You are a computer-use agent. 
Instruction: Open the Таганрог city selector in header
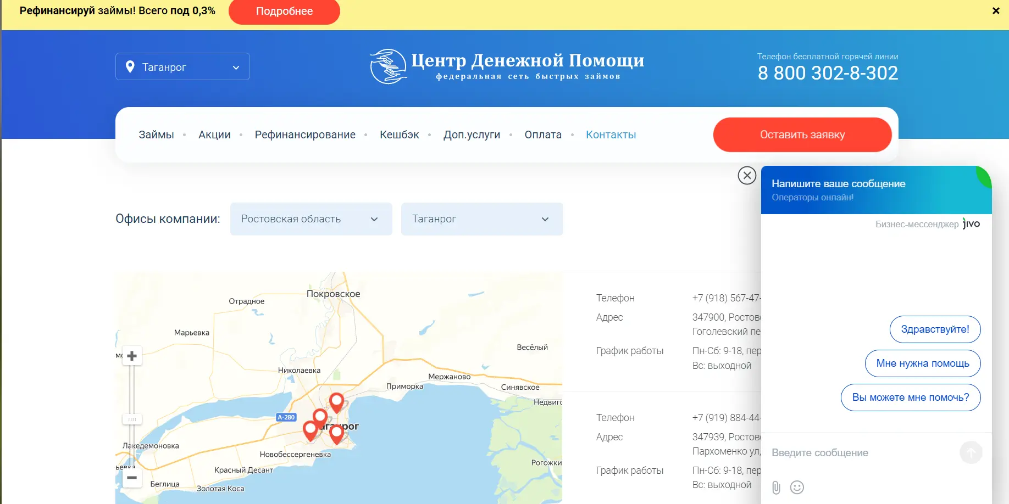tap(182, 66)
